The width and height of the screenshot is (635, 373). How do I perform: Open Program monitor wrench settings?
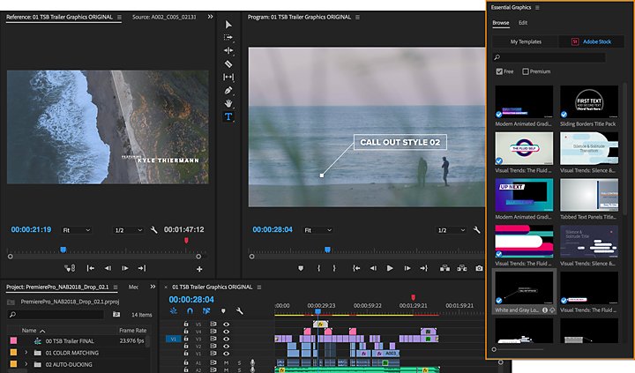[x=476, y=230]
